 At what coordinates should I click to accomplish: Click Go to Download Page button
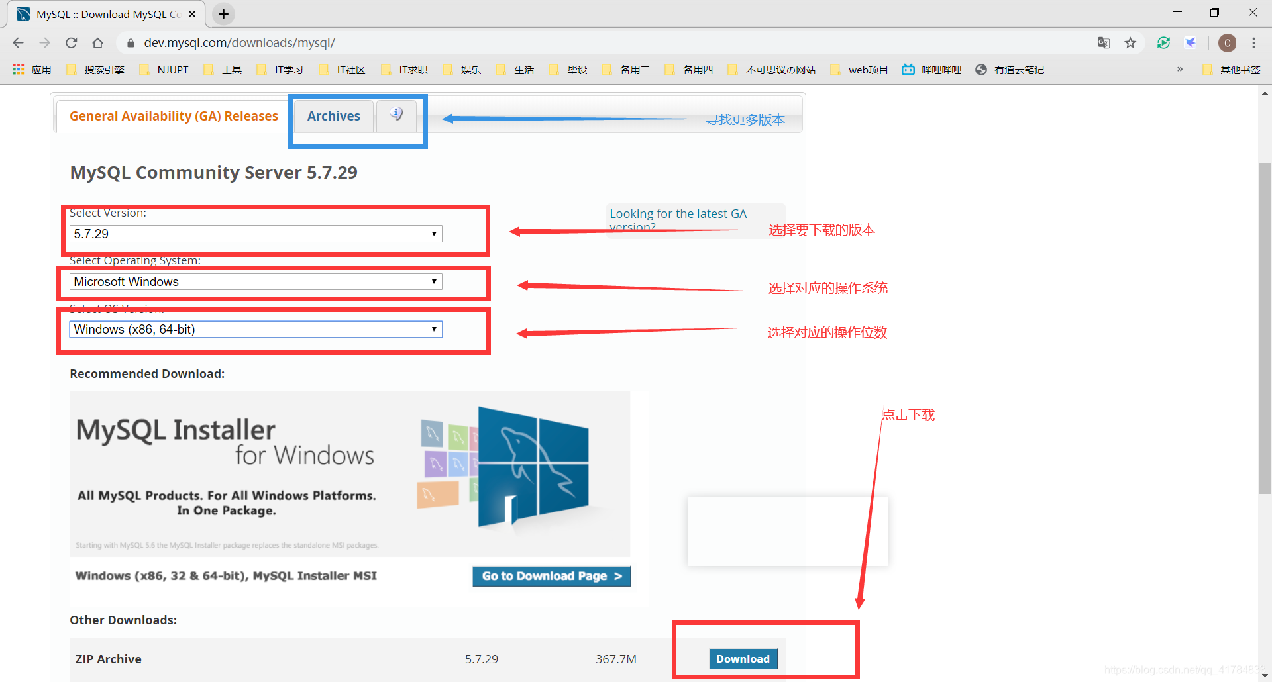(x=551, y=576)
